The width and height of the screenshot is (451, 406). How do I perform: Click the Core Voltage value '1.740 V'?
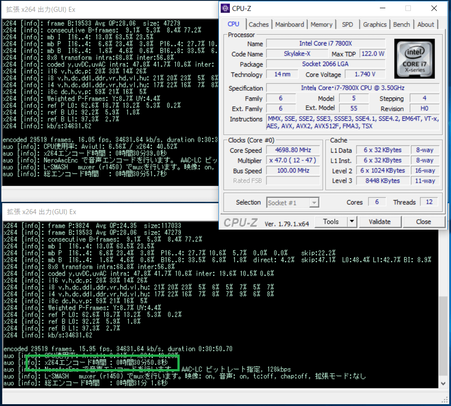(x=365, y=74)
